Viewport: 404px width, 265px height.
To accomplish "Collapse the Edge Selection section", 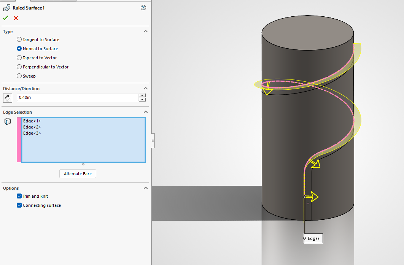I will coord(146,112).
